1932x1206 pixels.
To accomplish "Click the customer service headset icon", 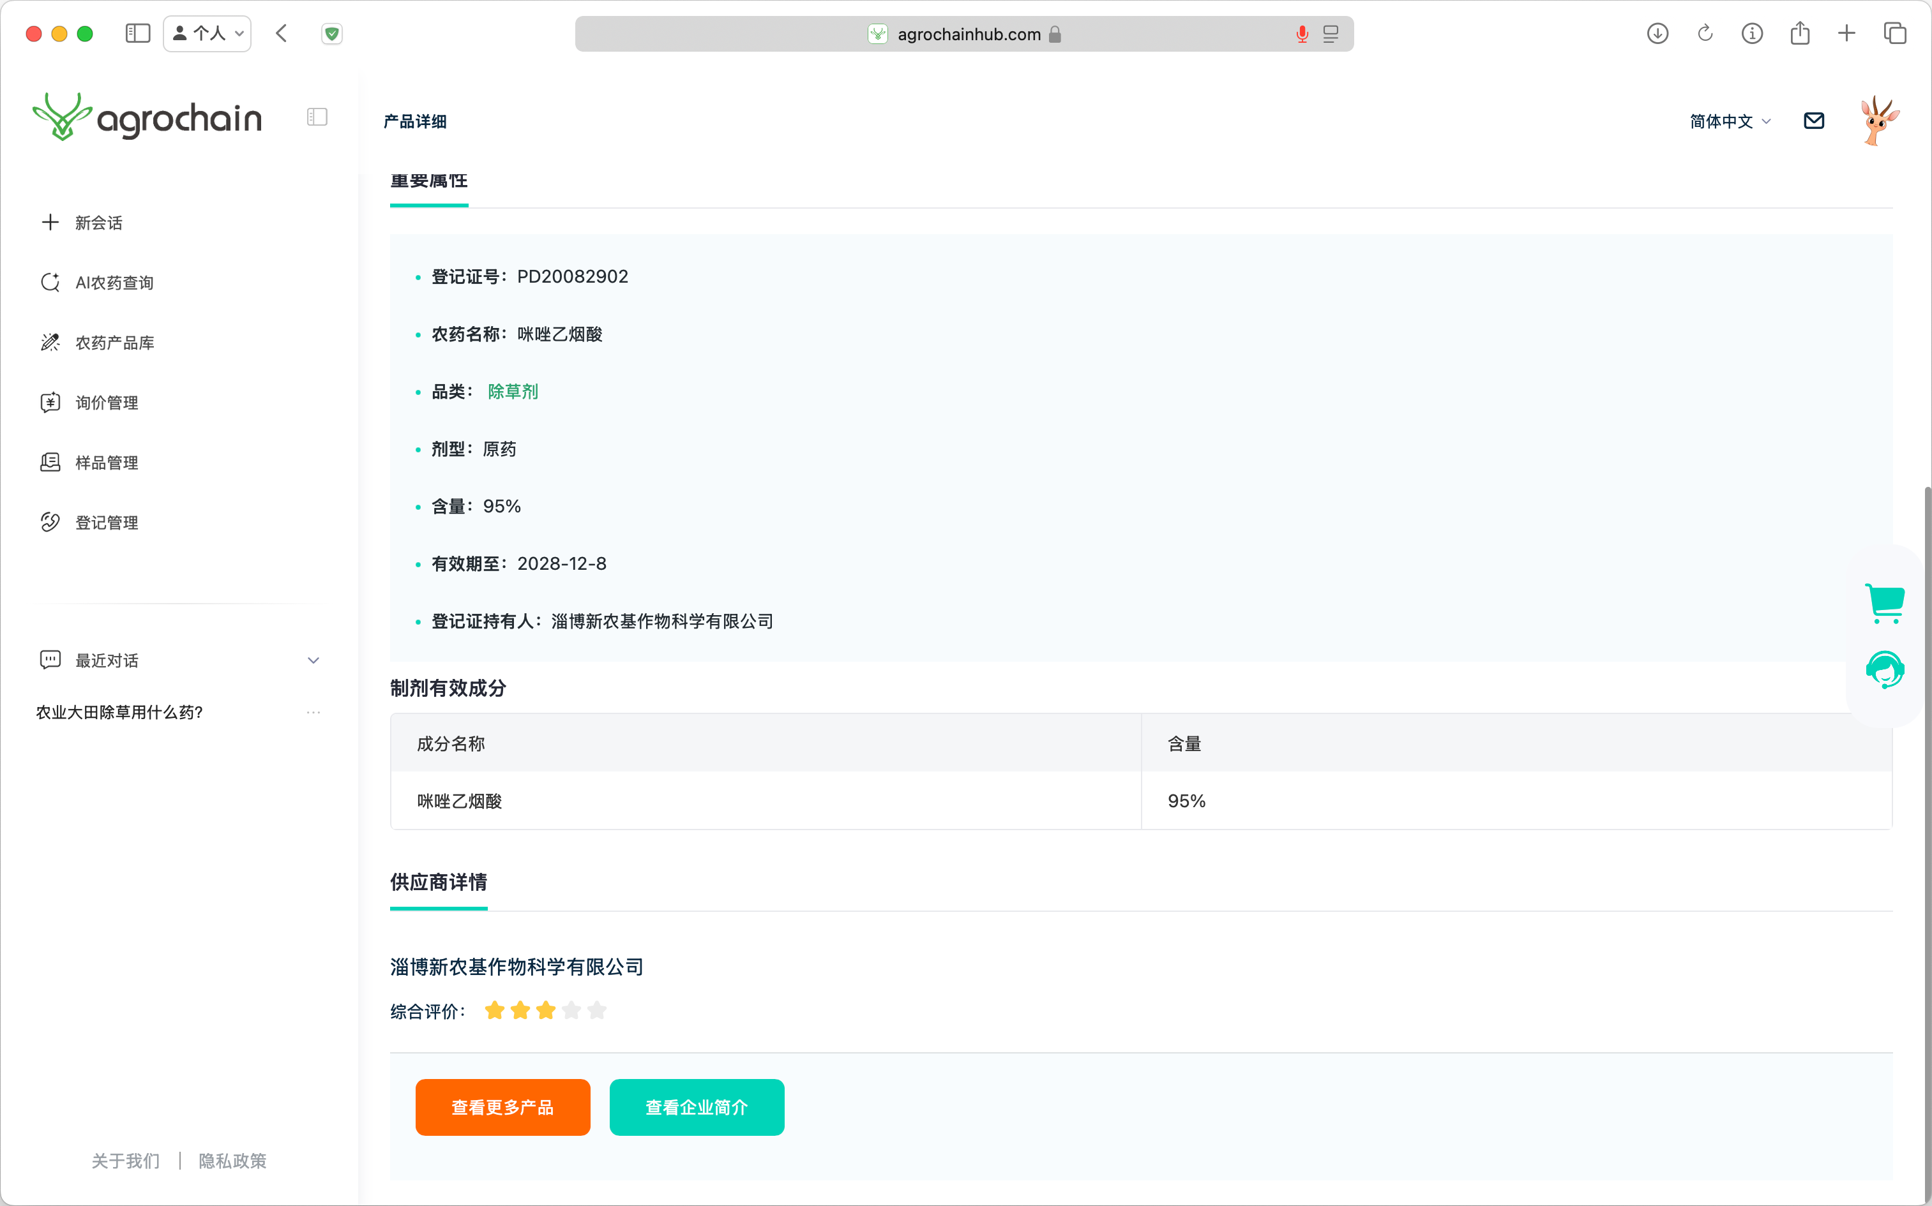I will click(x=1885, y=670).
